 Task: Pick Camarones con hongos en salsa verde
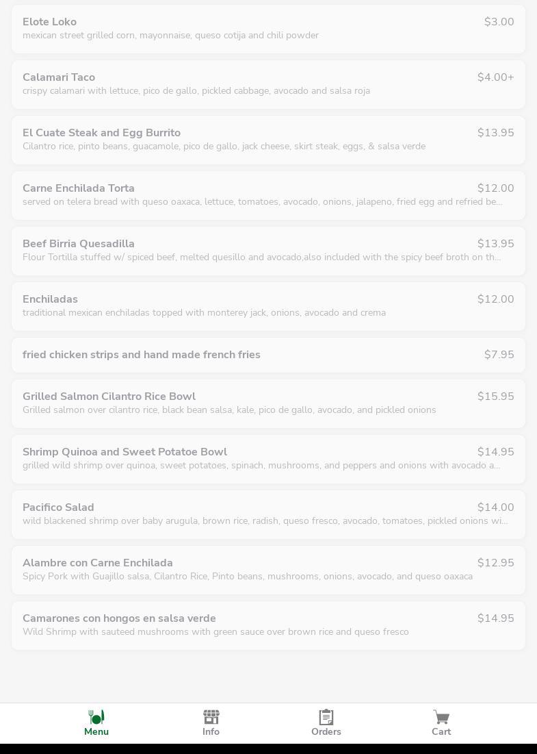[x=268, y=625]
